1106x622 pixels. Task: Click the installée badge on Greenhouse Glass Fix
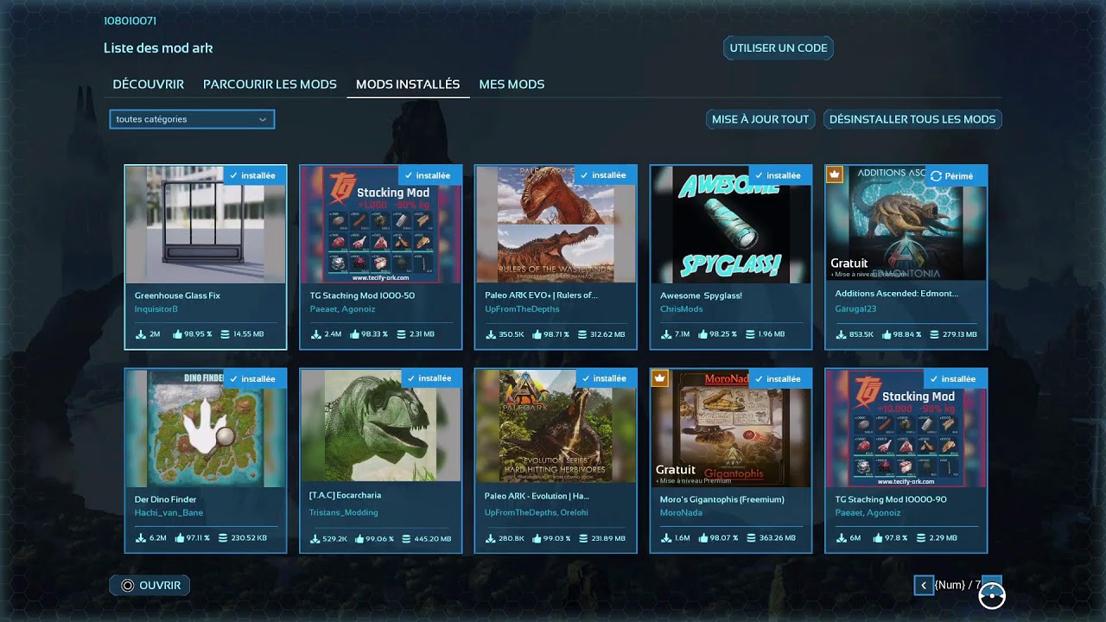[255, 175]
